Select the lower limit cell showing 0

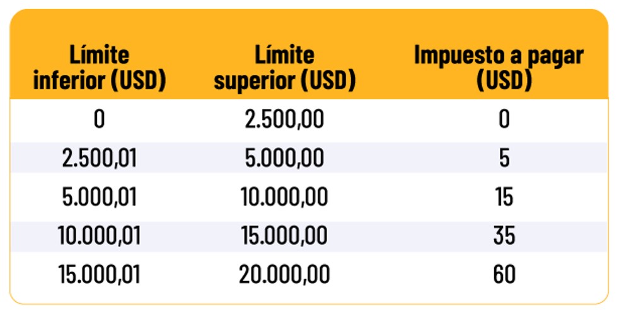[x=99, y=119]
